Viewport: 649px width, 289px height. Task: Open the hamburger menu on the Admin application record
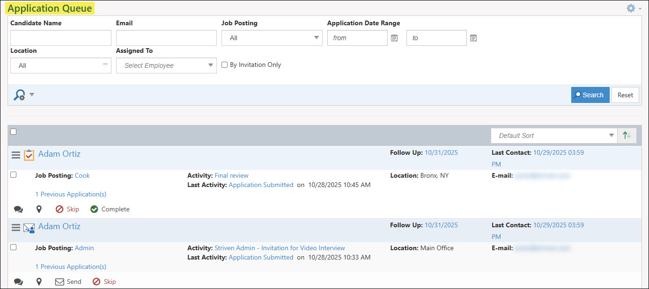click(x=16, y=226)
